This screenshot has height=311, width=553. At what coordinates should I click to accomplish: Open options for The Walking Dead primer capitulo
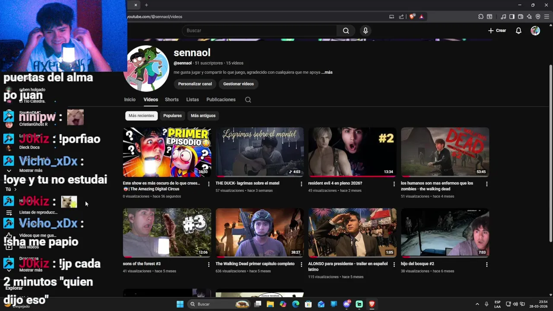point(302,265)
